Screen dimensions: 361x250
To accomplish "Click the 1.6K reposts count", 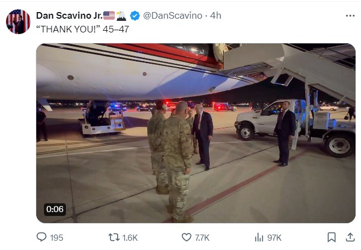I will point(130,237).
